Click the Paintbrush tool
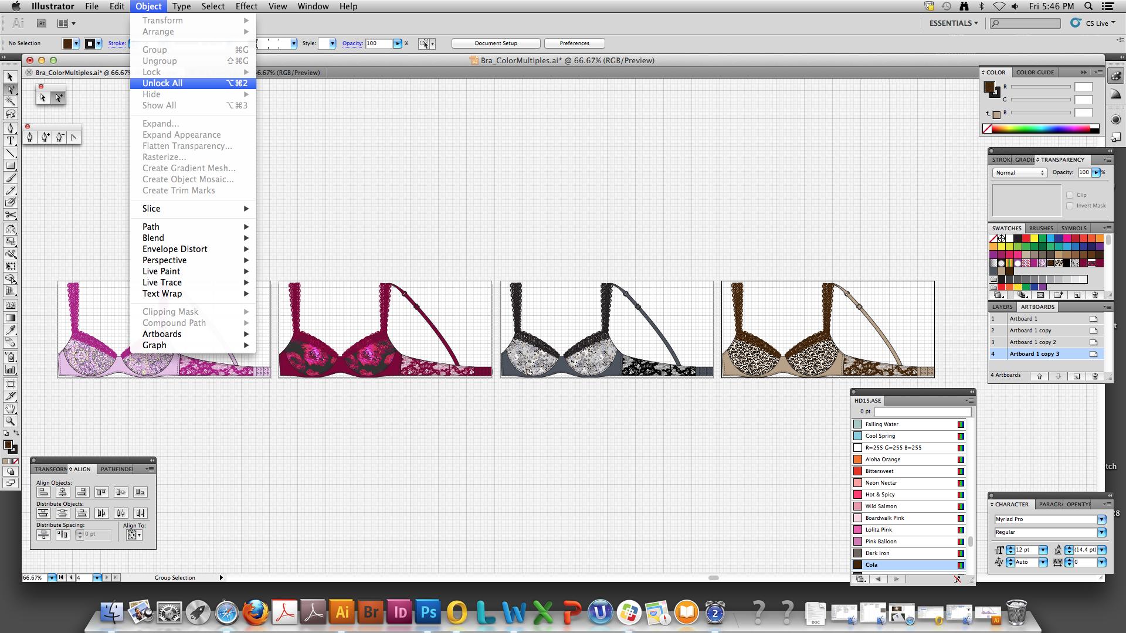The width and height of the screenshot is (1126, 633). (10, 178)
